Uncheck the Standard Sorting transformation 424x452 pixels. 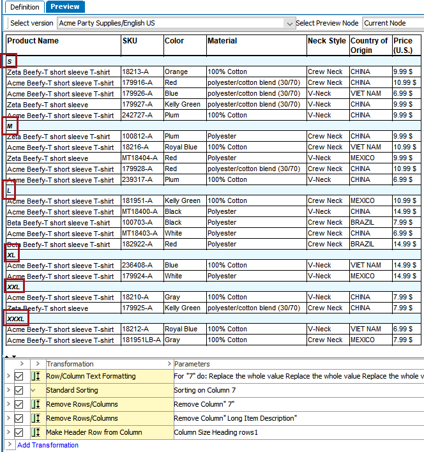coord(19,390)
